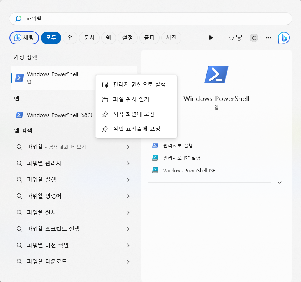
Task: Open web suggestion 파워쉘 명령어
Action: point(74,196)
